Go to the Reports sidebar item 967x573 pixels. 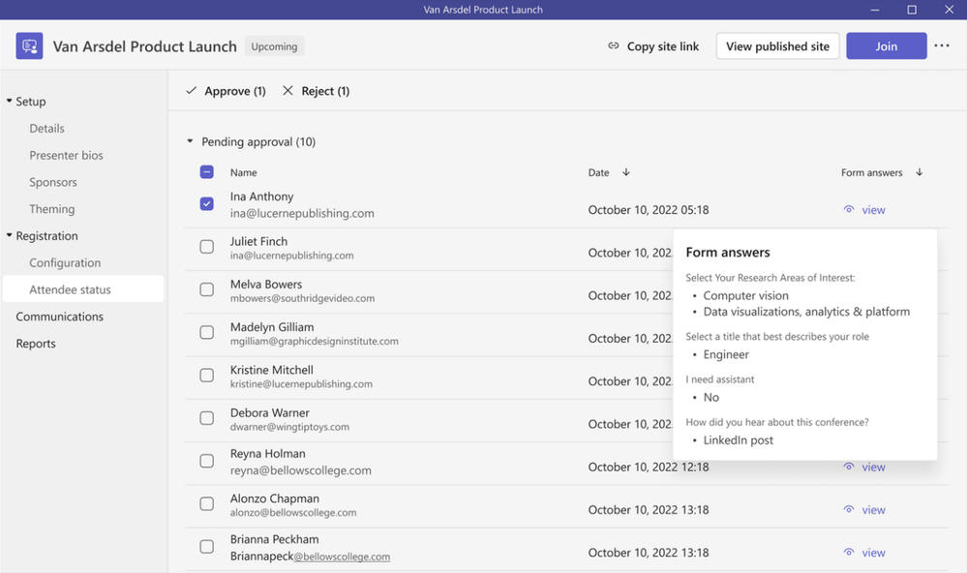click(x=36, y=344)
